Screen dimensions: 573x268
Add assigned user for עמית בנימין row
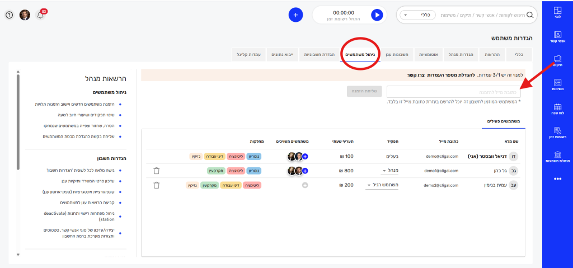pyautogui.click(x=305, y=185)
